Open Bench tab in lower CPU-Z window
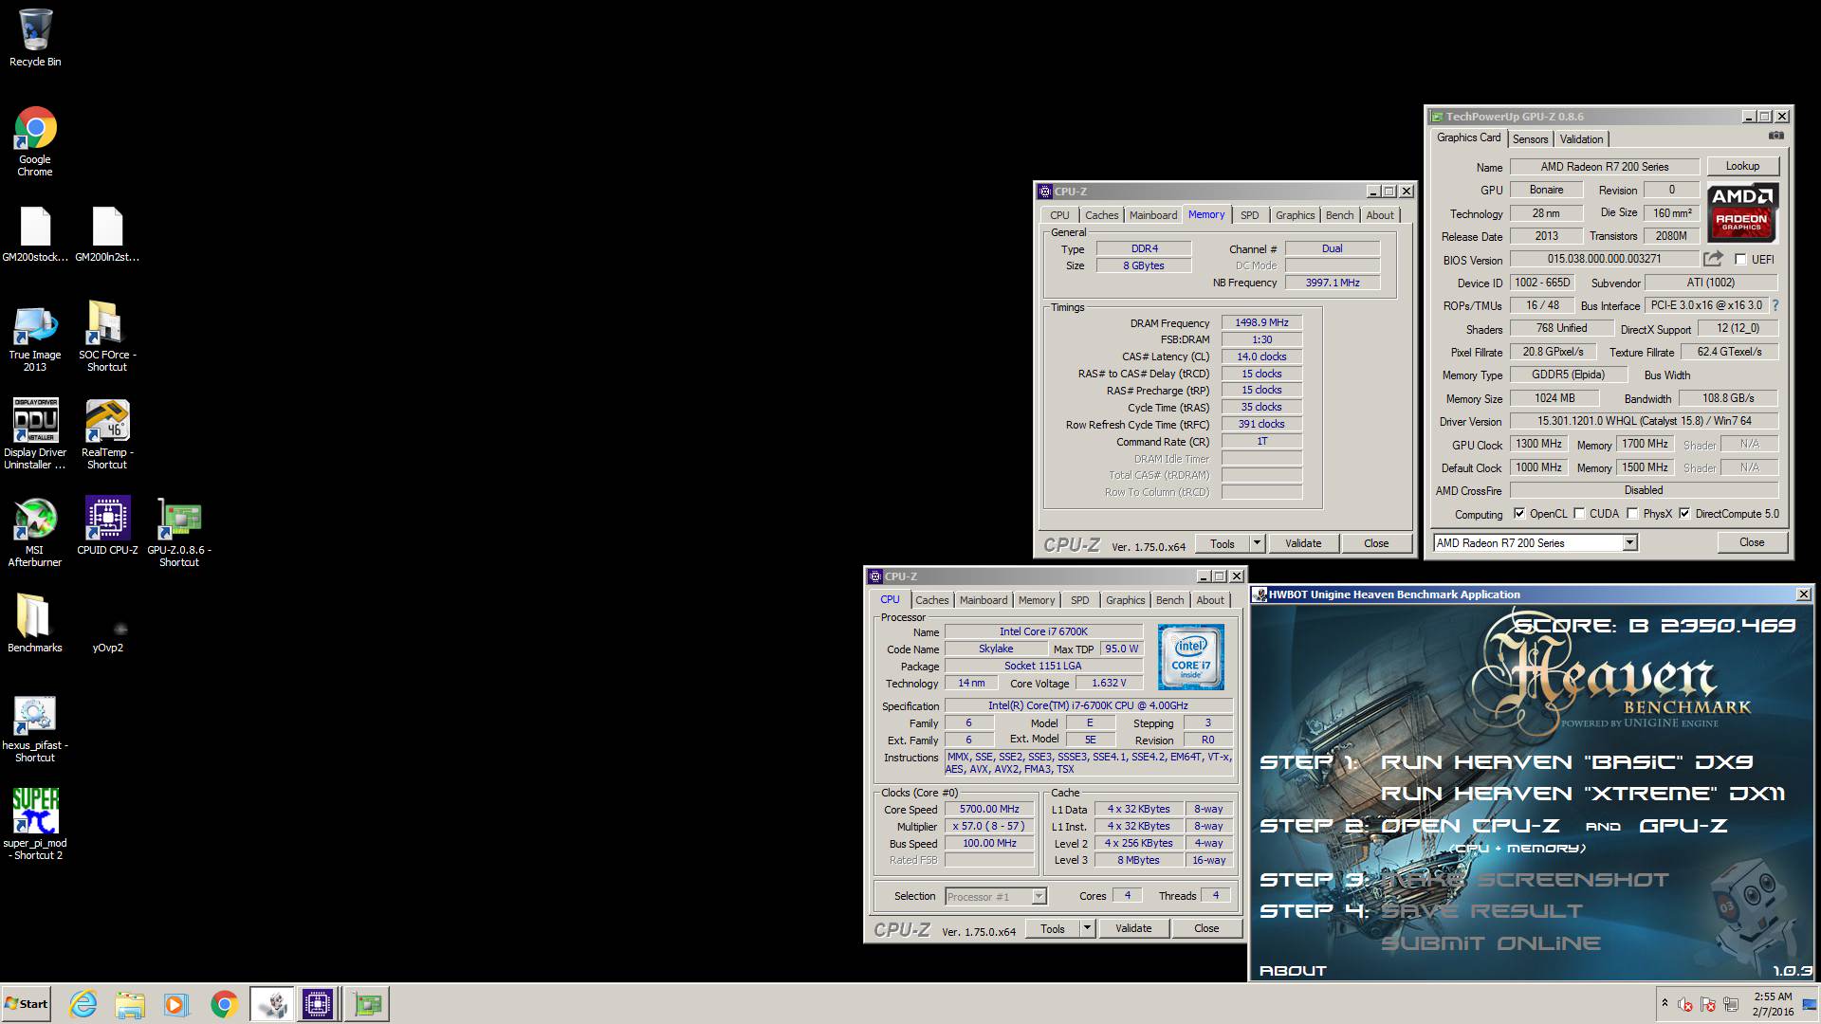 tap(1170, 600)
